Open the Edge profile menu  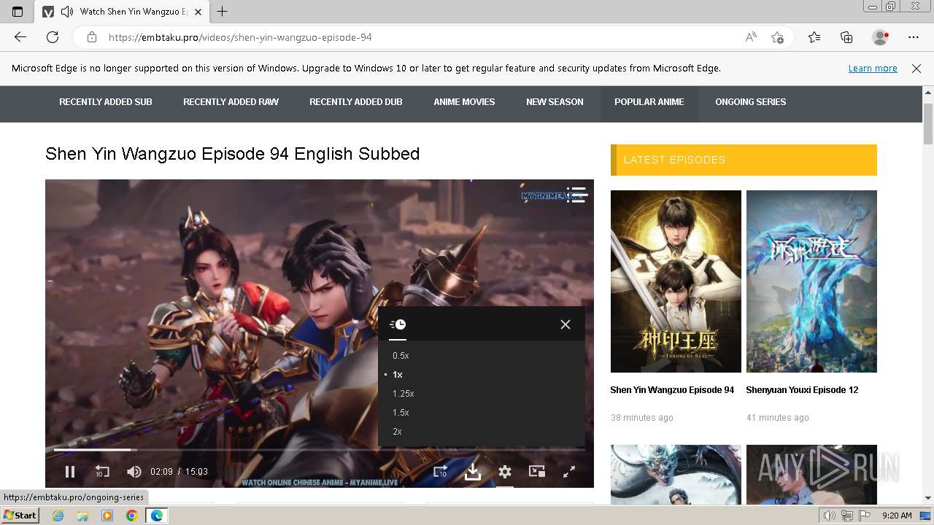point(881,37)
